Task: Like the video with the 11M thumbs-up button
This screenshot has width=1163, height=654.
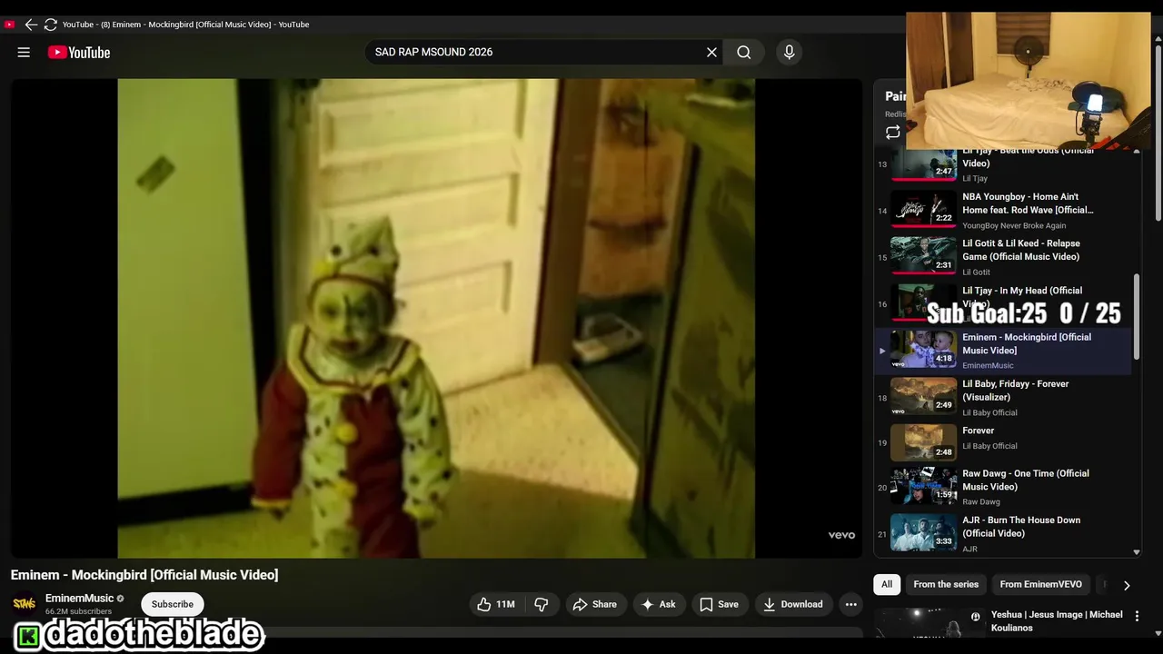Action: tap(496, 604)
